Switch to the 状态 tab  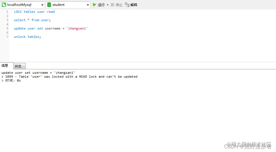coord(18,66)
